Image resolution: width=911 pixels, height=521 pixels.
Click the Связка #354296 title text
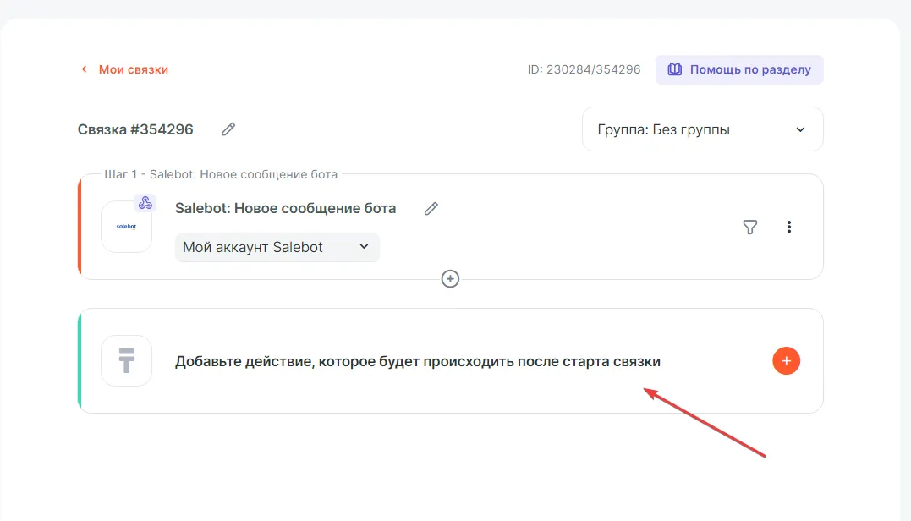(x=135, y=129)
